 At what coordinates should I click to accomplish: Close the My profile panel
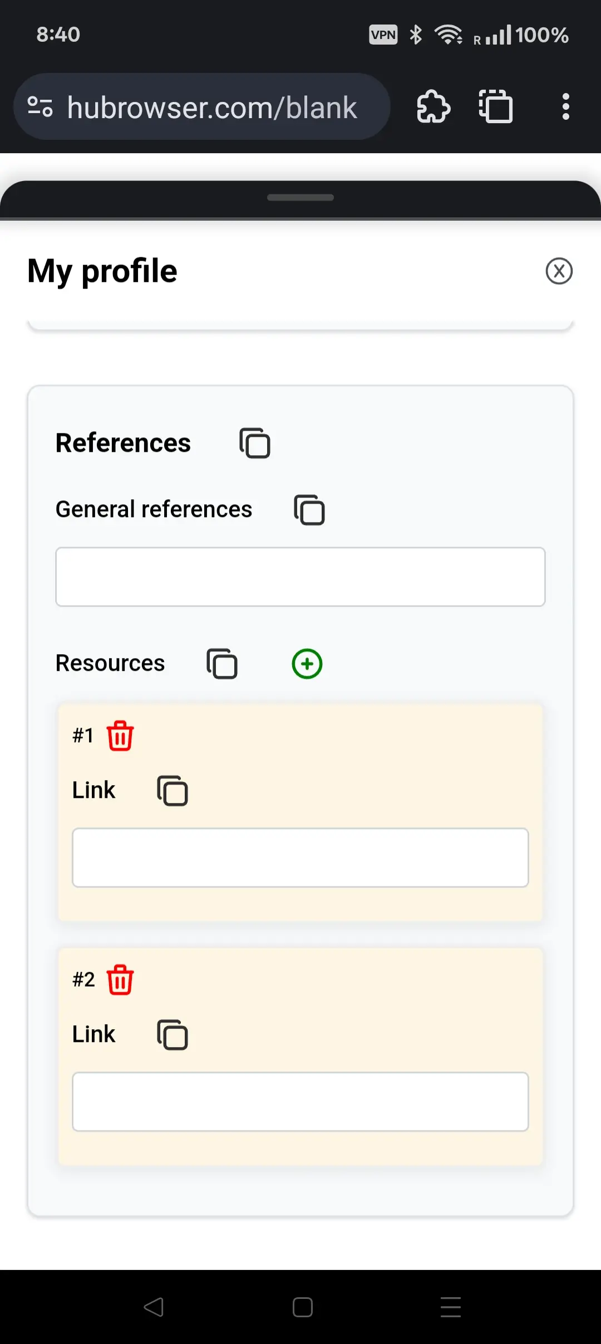pyautogui.click(x=559, y=271)
